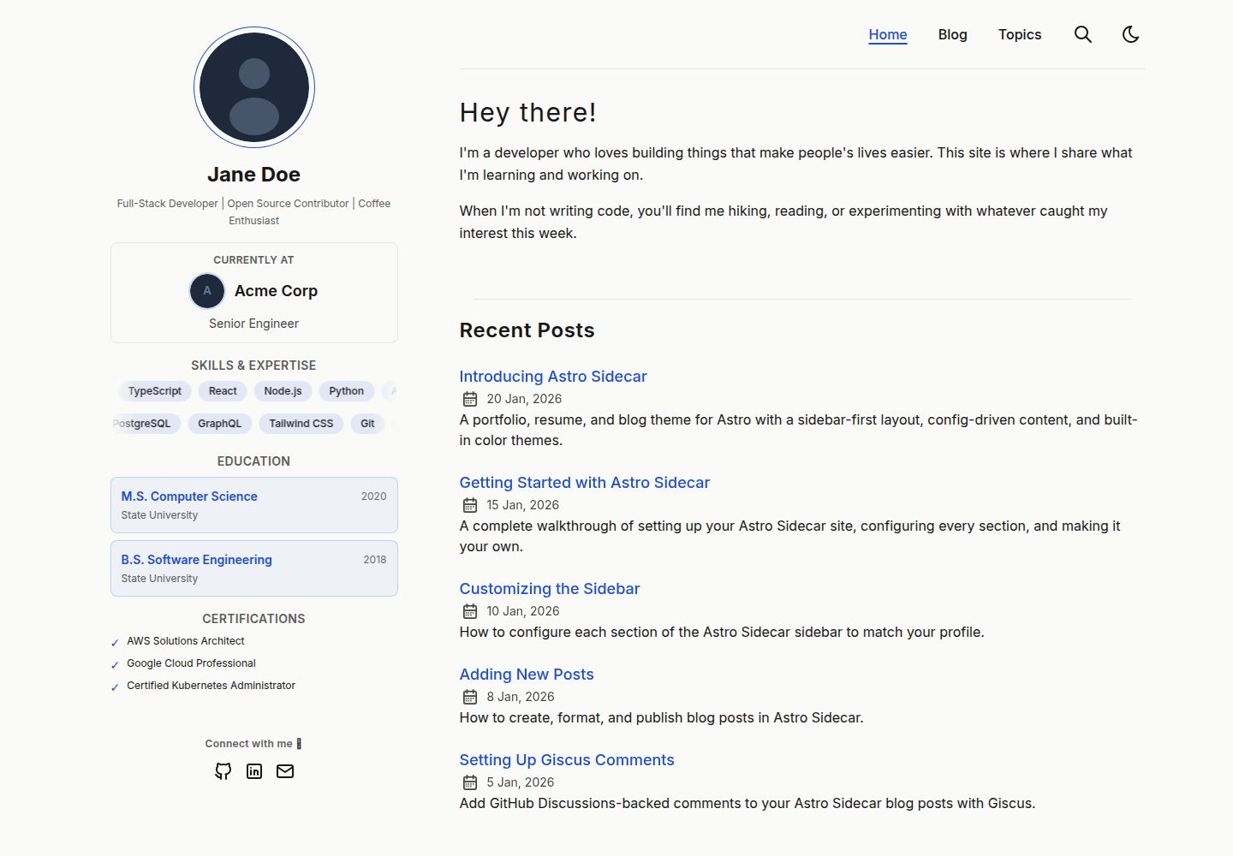Click the Acme Corp logo badge

(207, 291)
